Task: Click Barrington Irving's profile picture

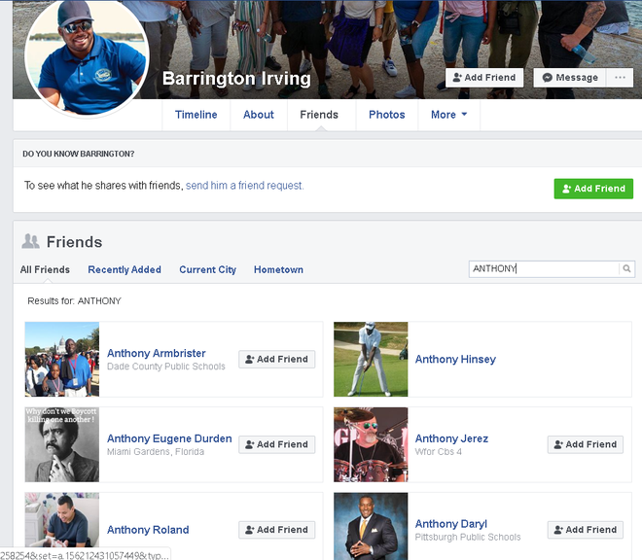Action: coord(87,56)
